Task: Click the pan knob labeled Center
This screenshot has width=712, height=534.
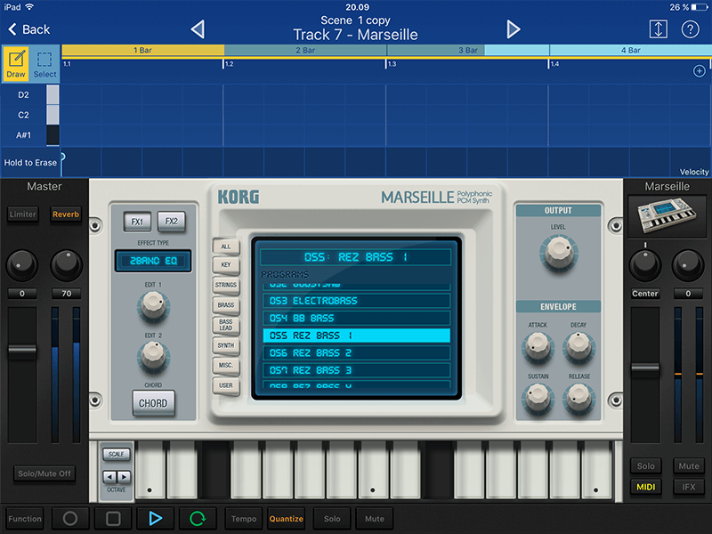Action: [x=644, y=264]
